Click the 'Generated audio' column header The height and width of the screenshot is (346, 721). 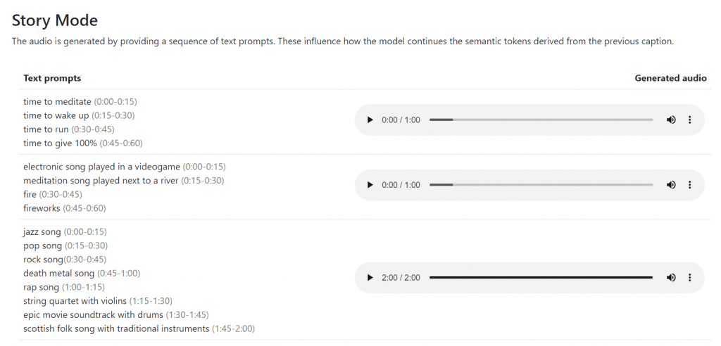(x=670, y=78)
